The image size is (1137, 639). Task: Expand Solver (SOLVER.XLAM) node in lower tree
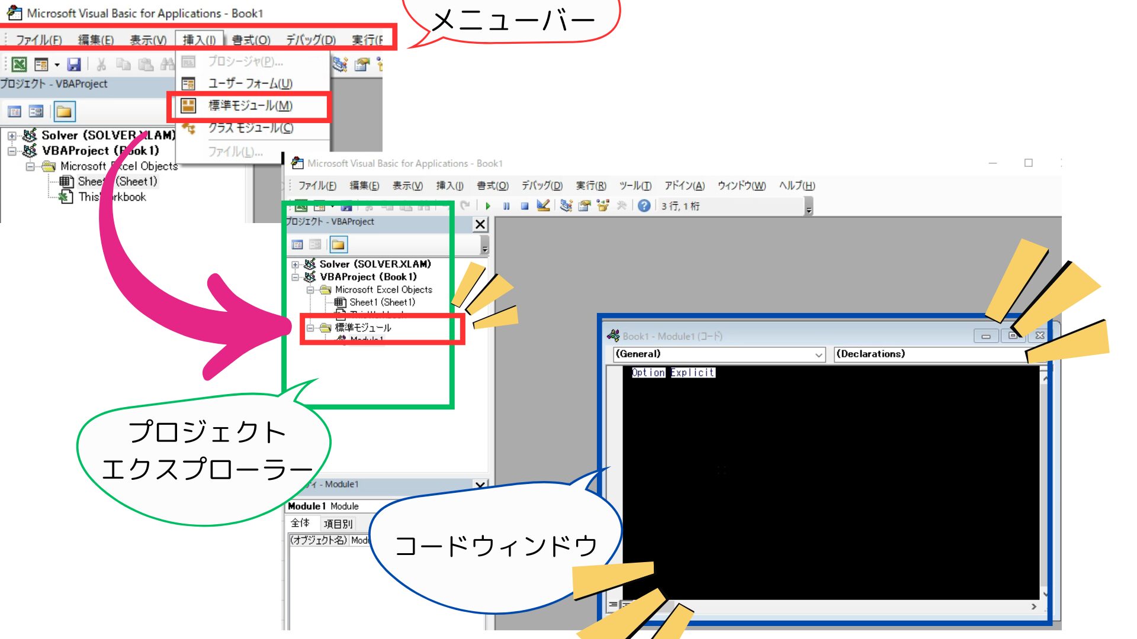point(296,264)
